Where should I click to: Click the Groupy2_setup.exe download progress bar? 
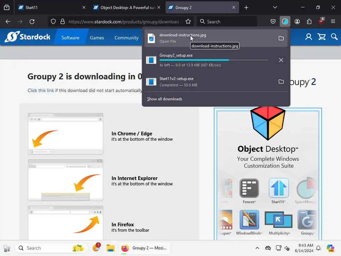pyautogui.click(x=213, y=60)
